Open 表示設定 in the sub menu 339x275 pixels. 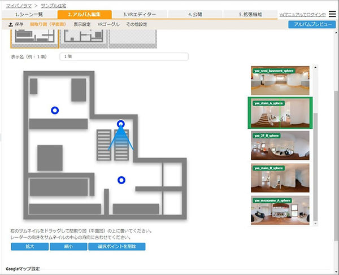82,24
